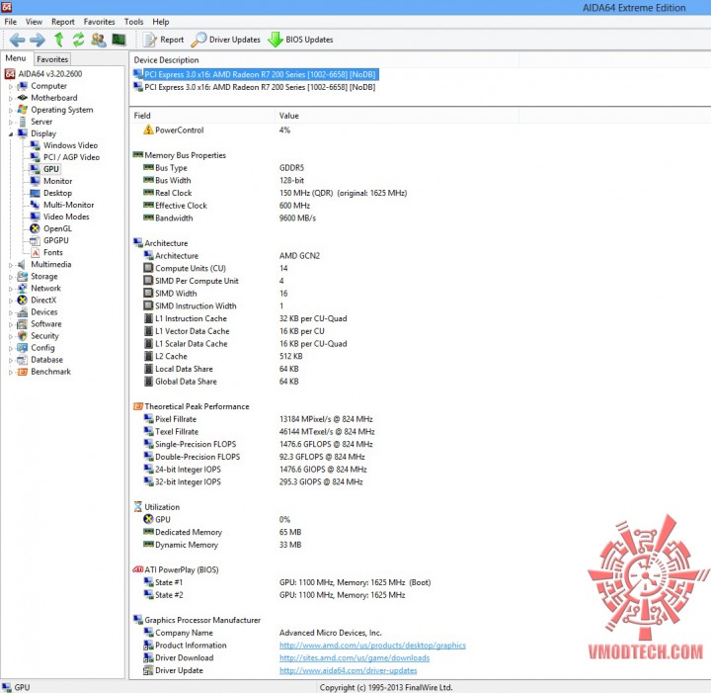The image size is (711, 693).
Task: Click the Utilization hourglass icon
Action: pyautogui.click(x=138, y=507)
